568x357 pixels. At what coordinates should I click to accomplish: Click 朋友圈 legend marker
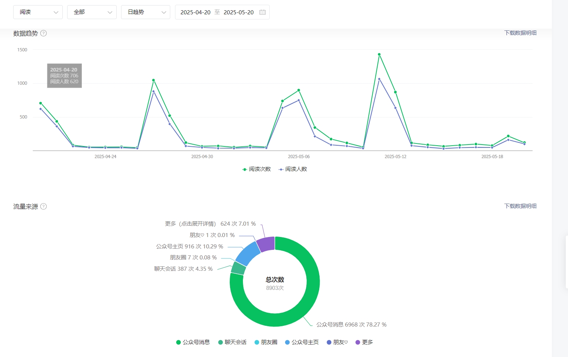(257, 342)
